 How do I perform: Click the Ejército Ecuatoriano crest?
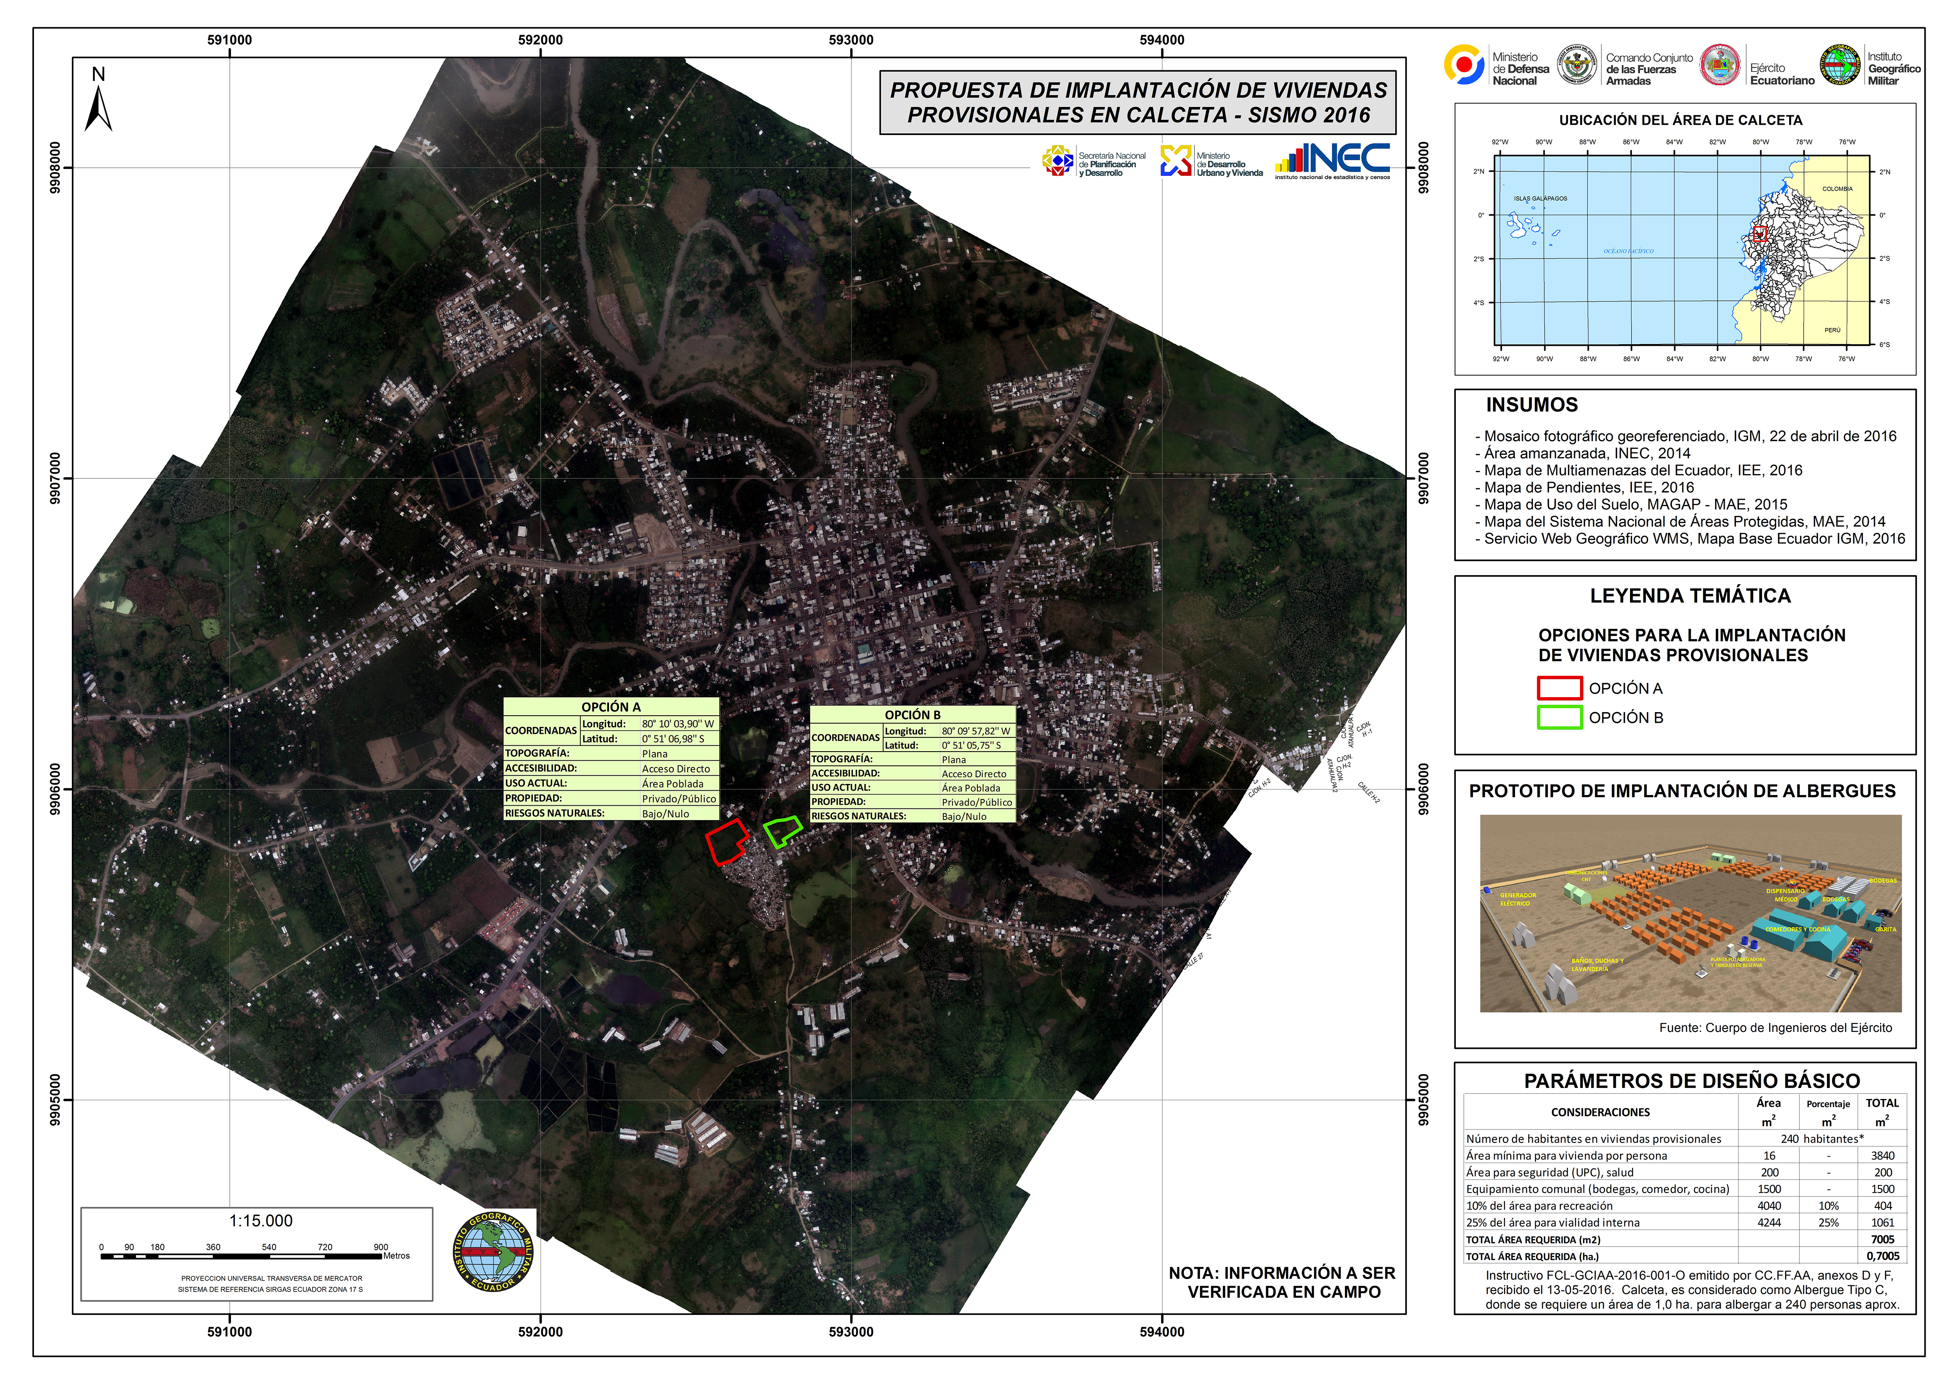(x=1720, y=66)
